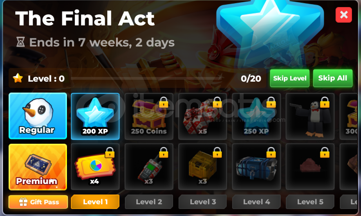Screen dimensions: 361x216
Task: Click the locked 250 Coins treasure chest
Action: click(x=149, y=116)
